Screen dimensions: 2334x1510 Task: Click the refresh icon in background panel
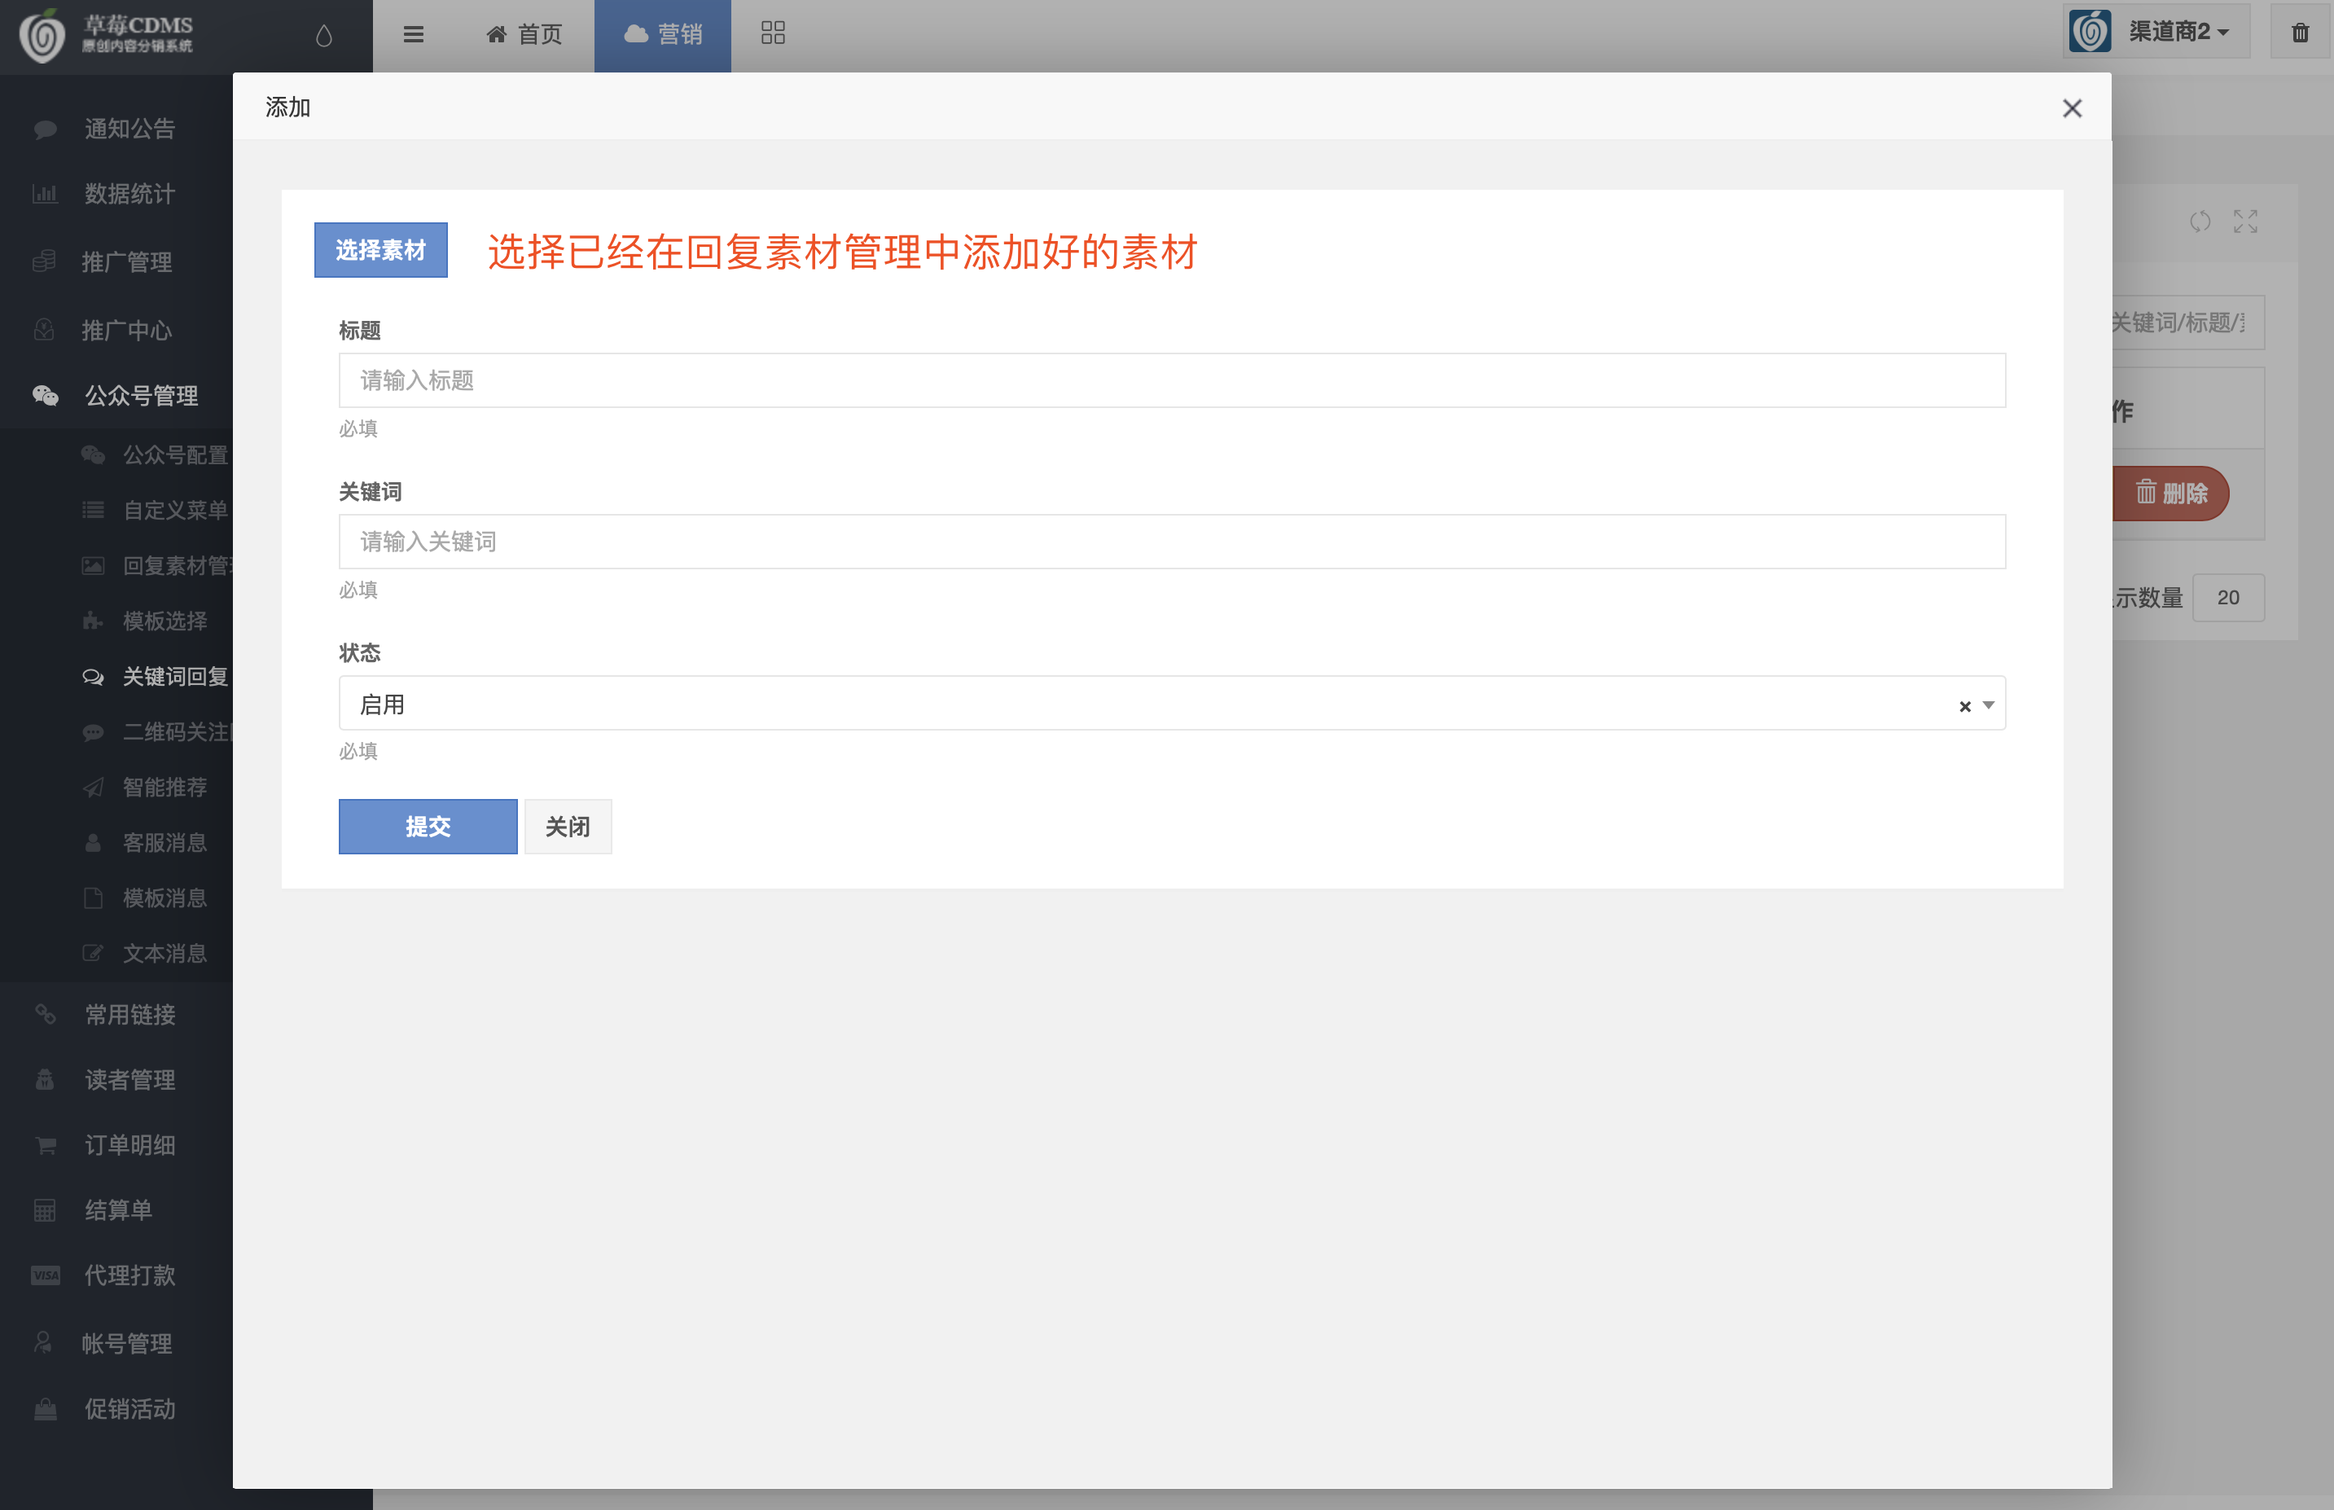2200,222
